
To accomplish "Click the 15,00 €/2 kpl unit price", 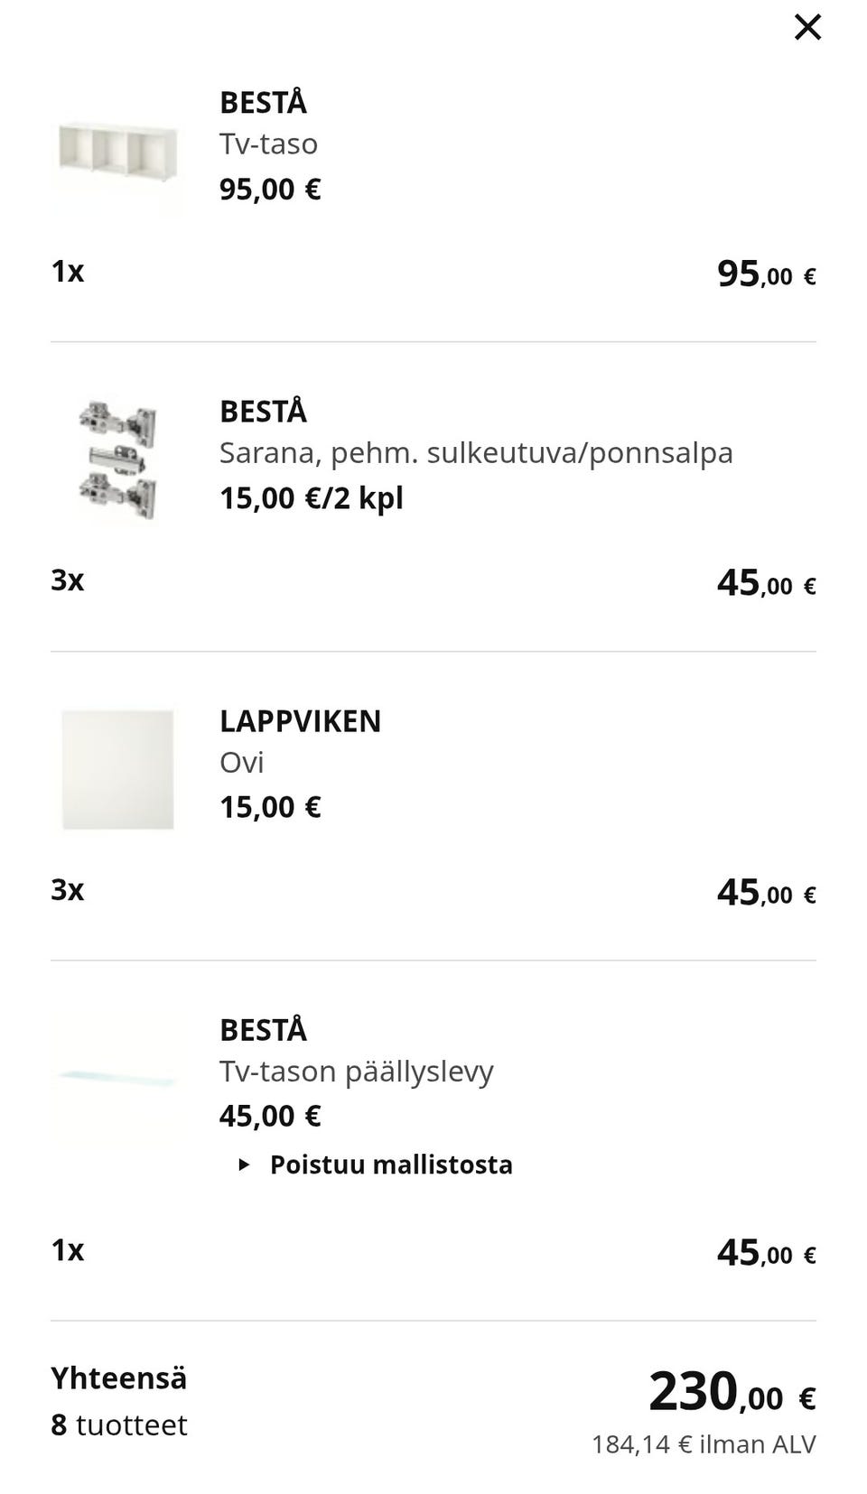I will pos(311,498).
